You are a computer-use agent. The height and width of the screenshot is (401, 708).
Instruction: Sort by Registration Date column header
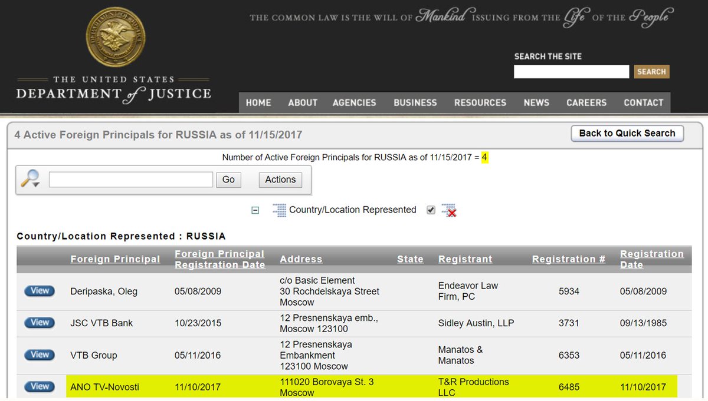652,259
